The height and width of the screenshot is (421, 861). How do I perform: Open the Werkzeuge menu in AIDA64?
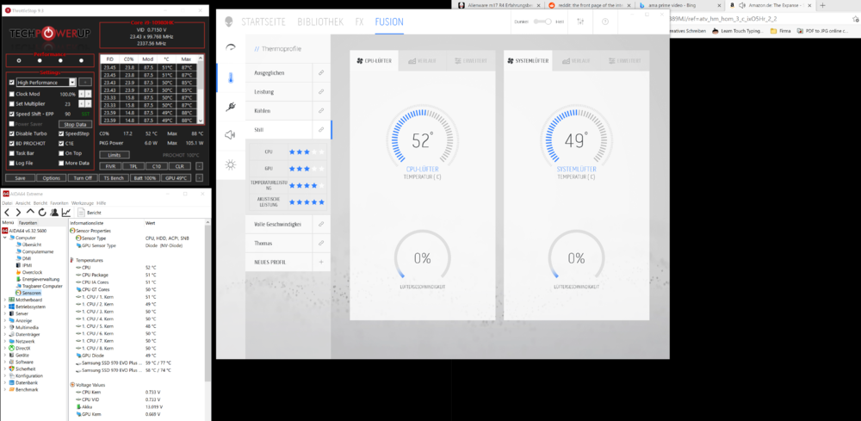click(x=84, y=202)
